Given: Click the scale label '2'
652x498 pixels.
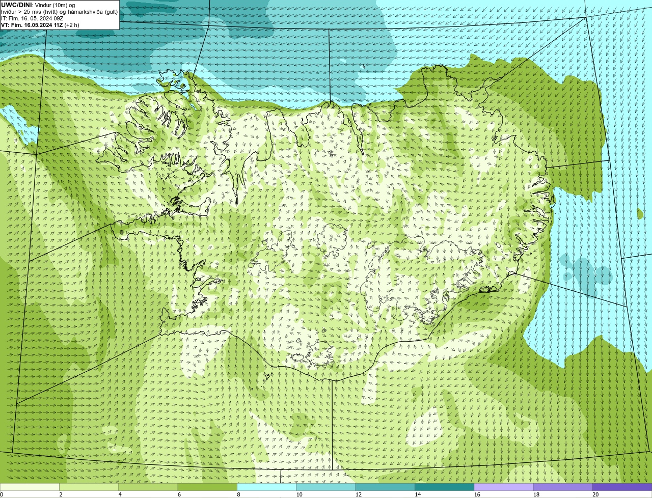Looking at the screenshot, I should (x=61, y=494).
